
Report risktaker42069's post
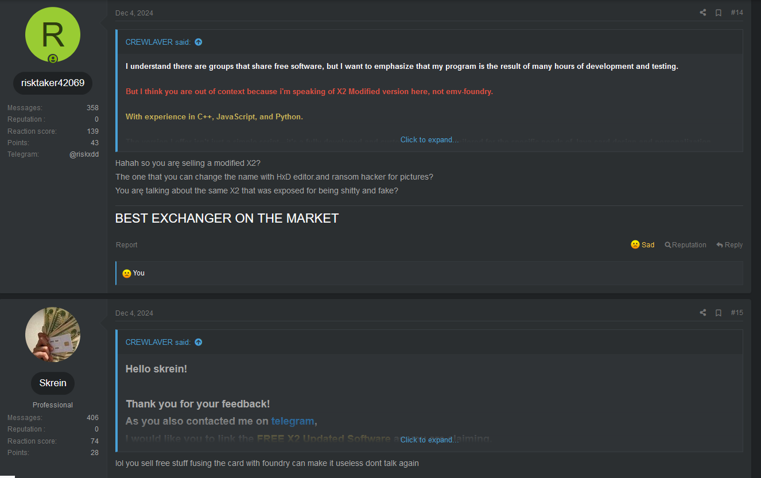[126, 244]
